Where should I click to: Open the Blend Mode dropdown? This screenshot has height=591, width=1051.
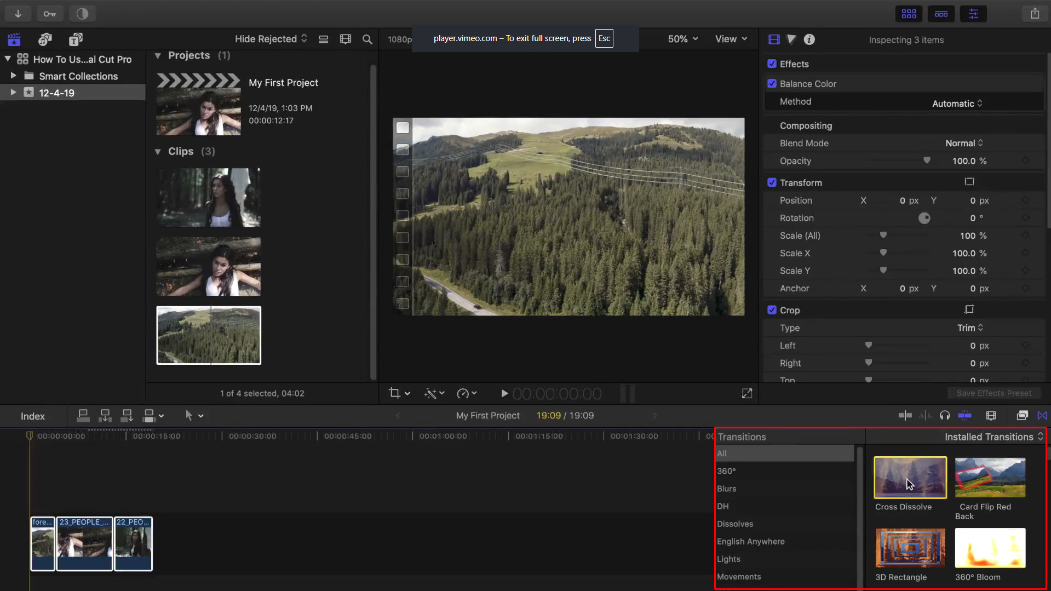tap(964, 143)
